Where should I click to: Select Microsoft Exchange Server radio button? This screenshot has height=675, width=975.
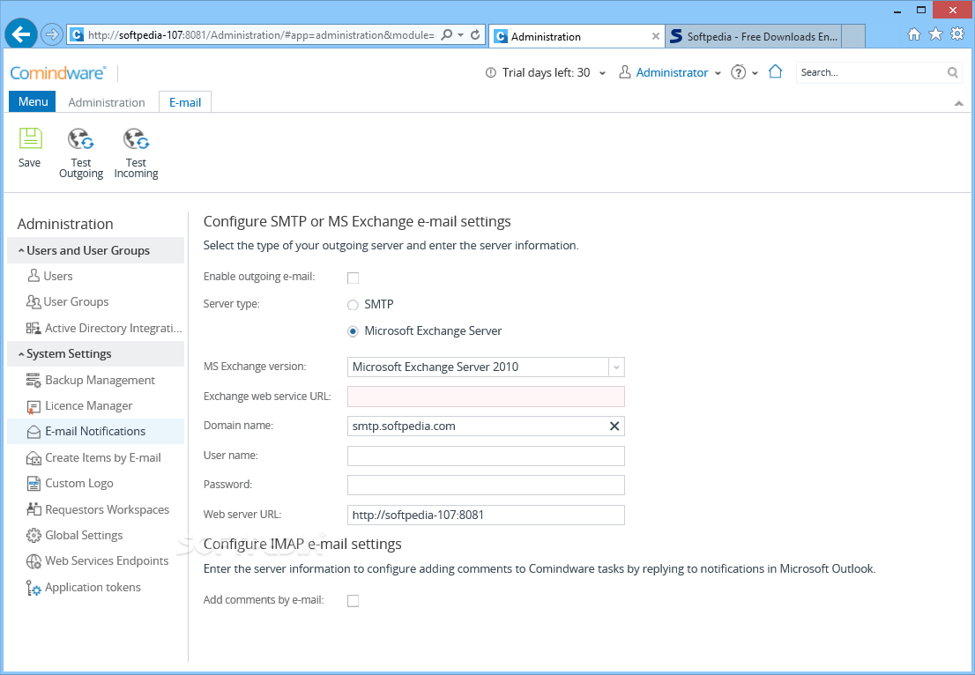353,331
